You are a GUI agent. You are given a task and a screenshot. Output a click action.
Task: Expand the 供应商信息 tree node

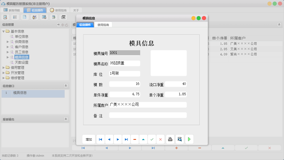8,41
